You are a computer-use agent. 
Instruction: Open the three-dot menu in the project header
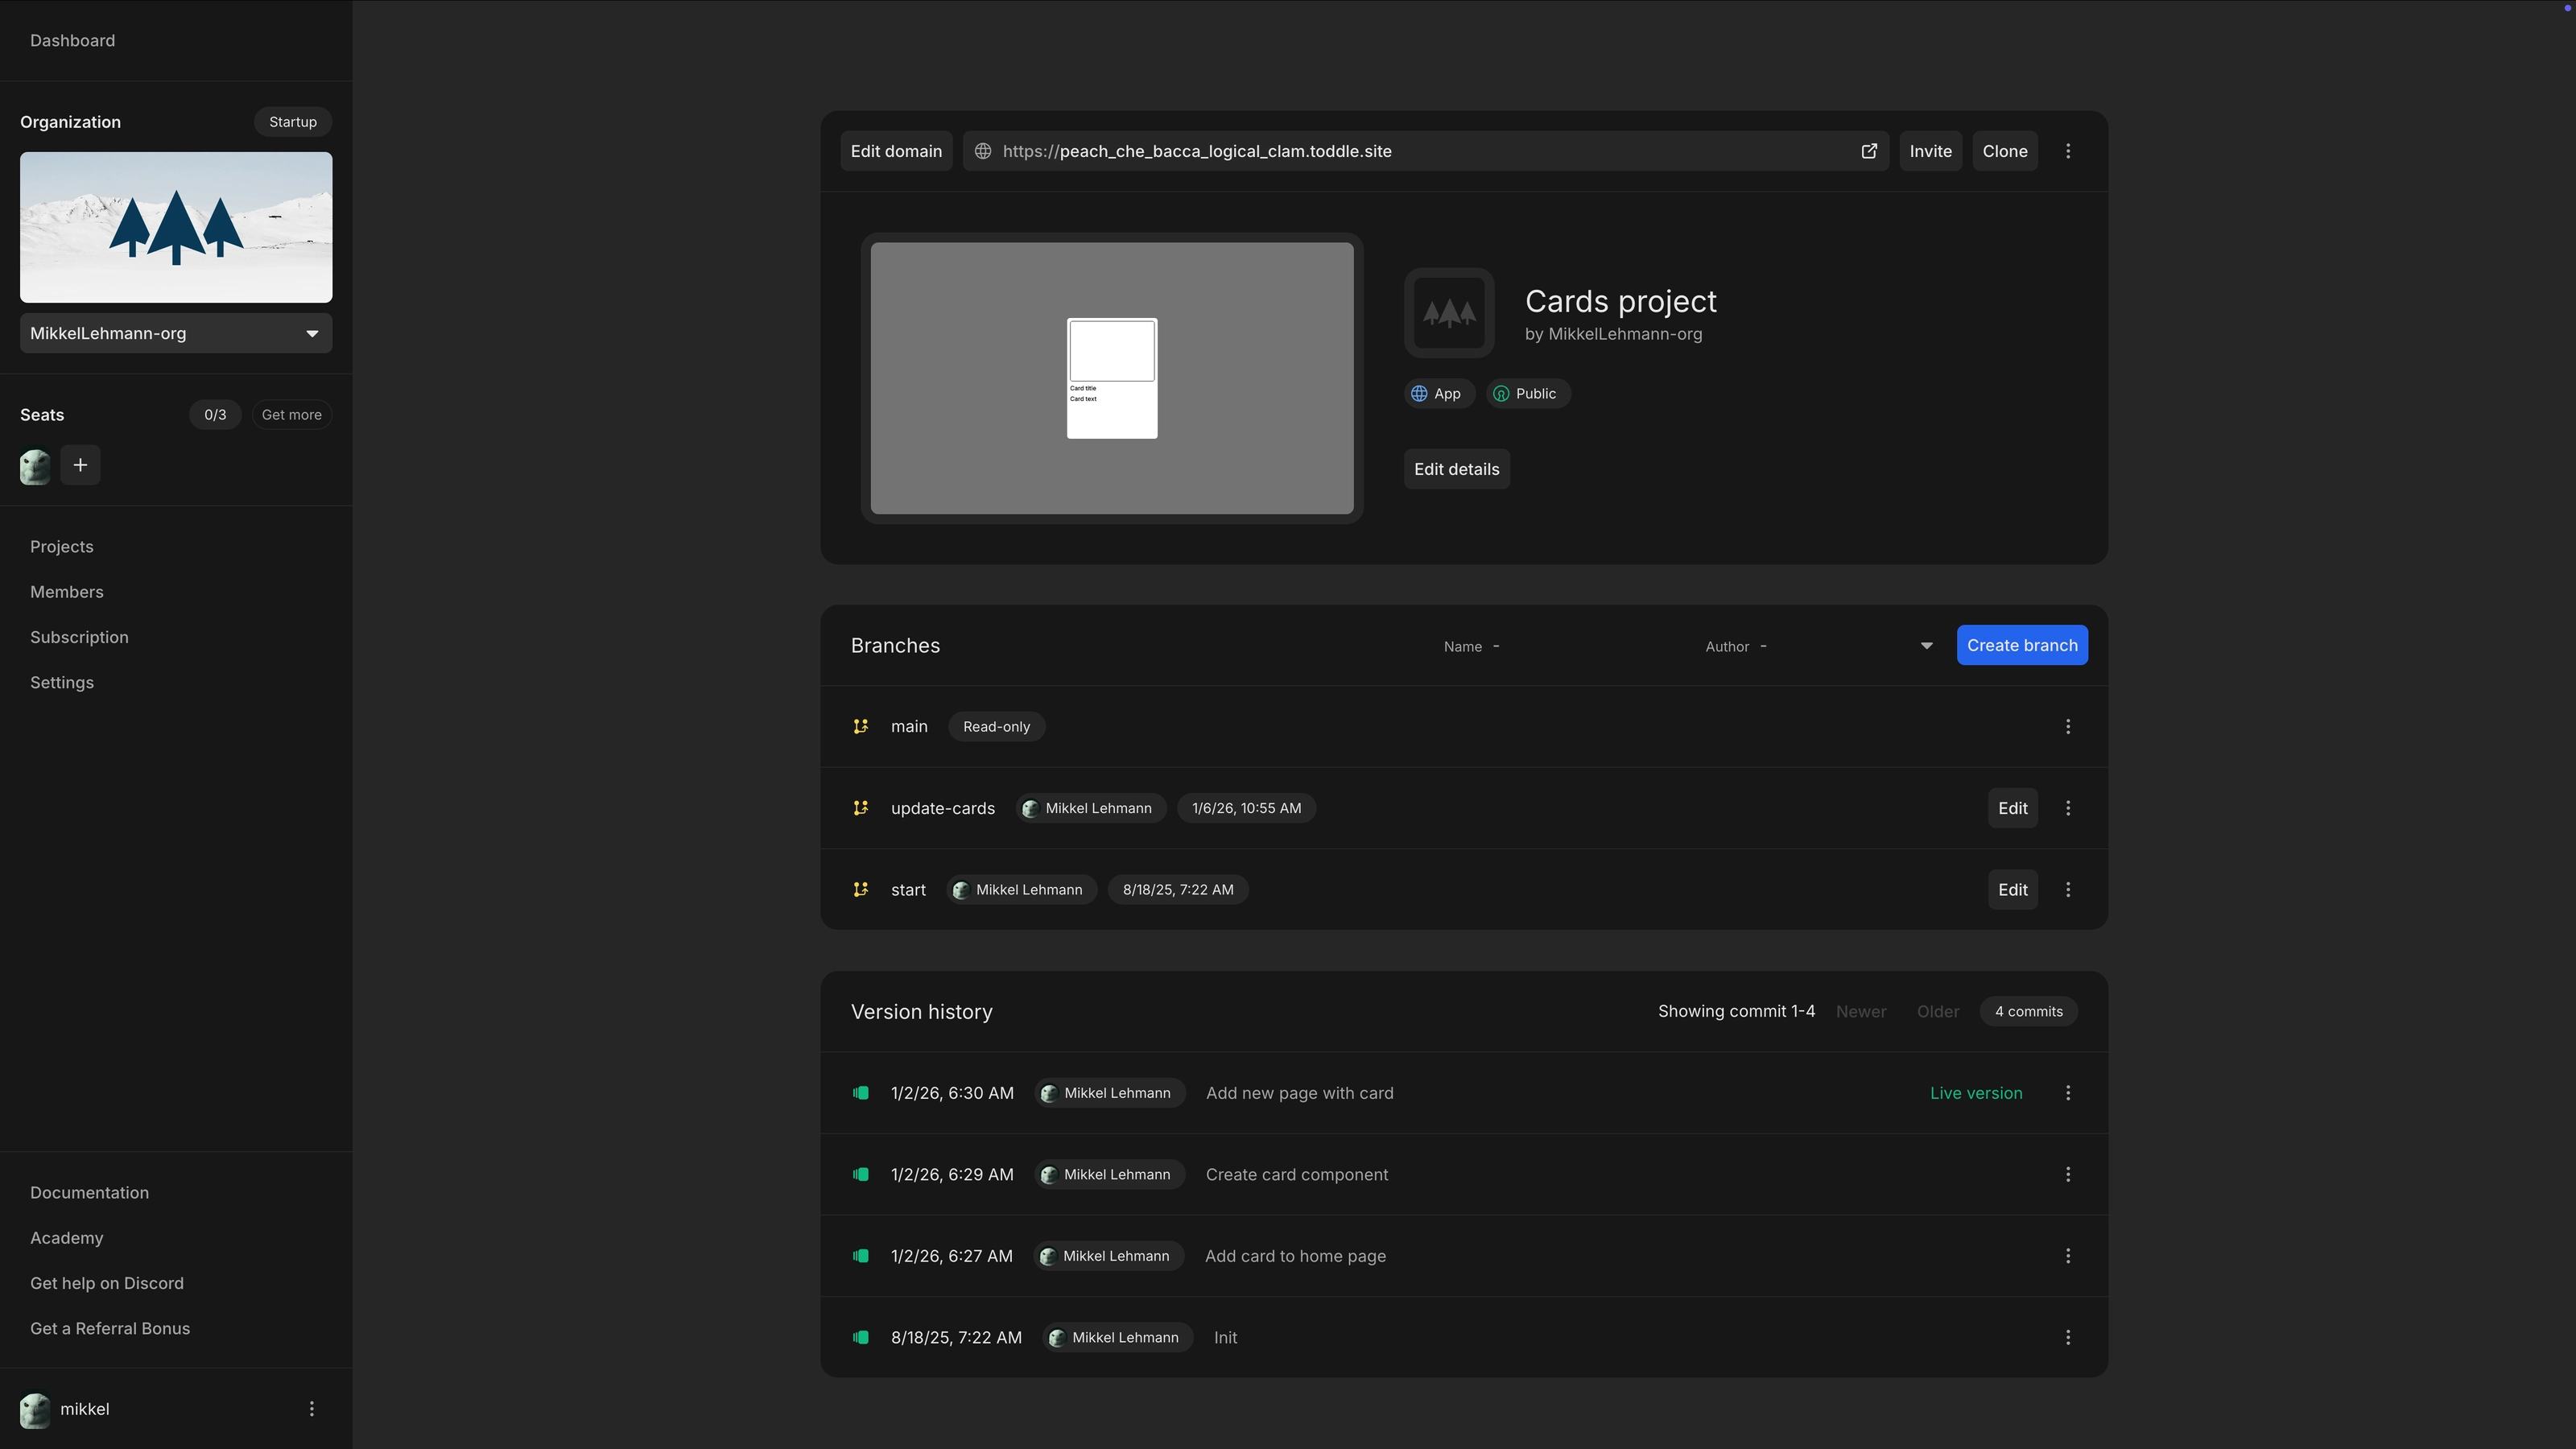(x=2068, y=151)
